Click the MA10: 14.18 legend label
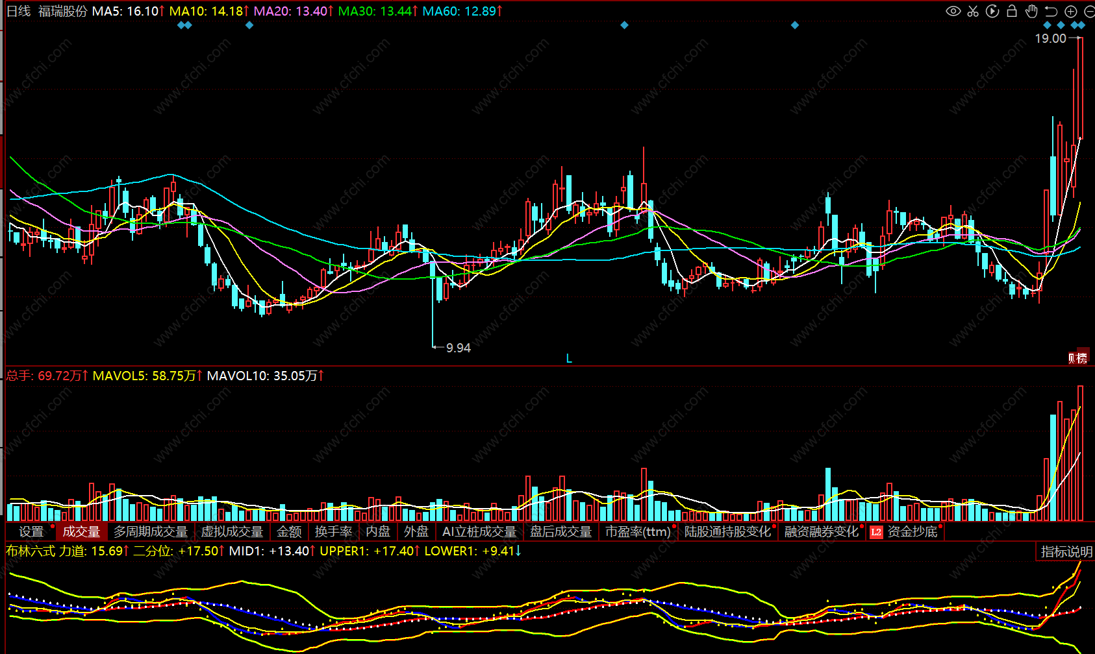 click(x=209, y=11)
